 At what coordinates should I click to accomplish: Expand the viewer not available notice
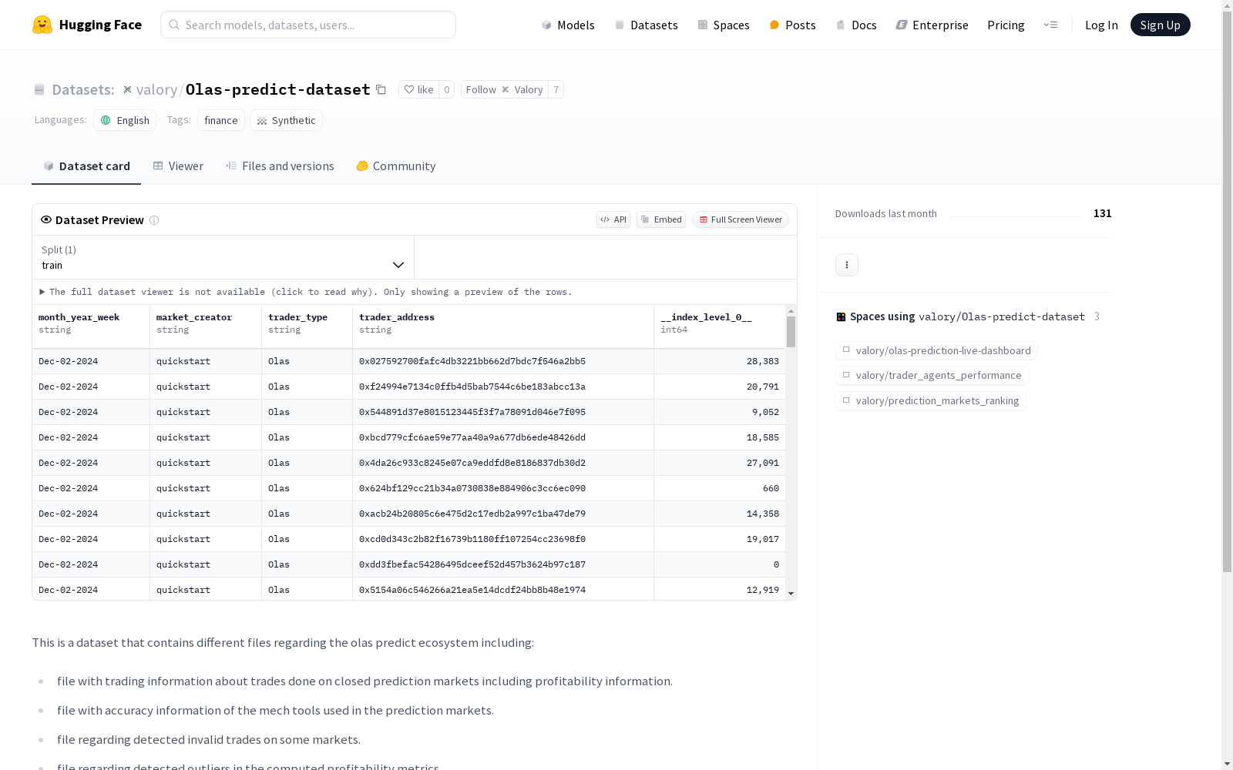306,292
